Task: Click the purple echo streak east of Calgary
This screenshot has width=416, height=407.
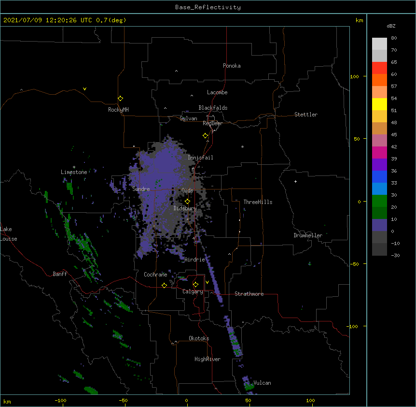Action: point(214,279)
